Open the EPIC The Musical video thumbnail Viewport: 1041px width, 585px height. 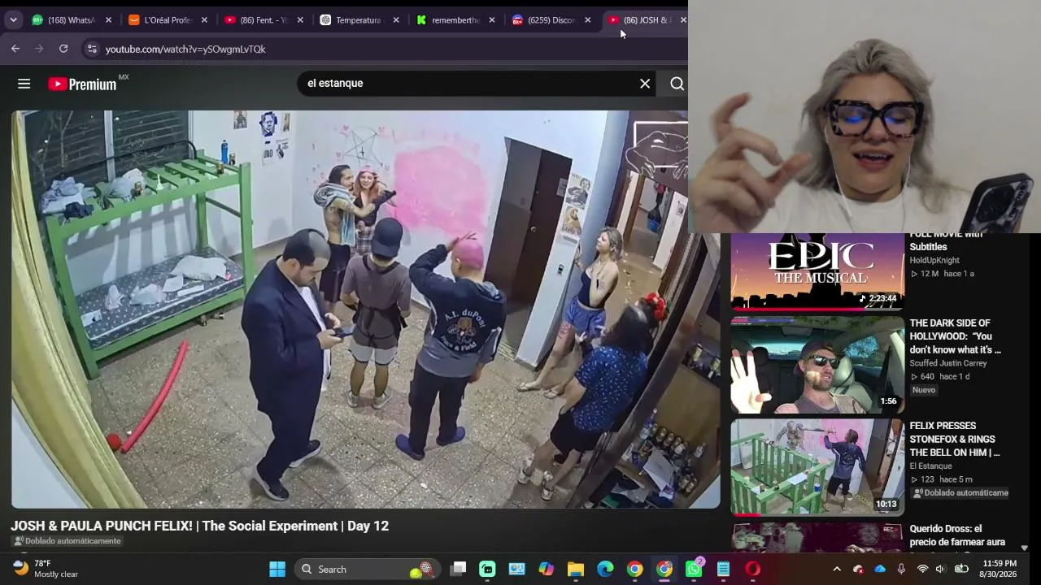point(817,271)
